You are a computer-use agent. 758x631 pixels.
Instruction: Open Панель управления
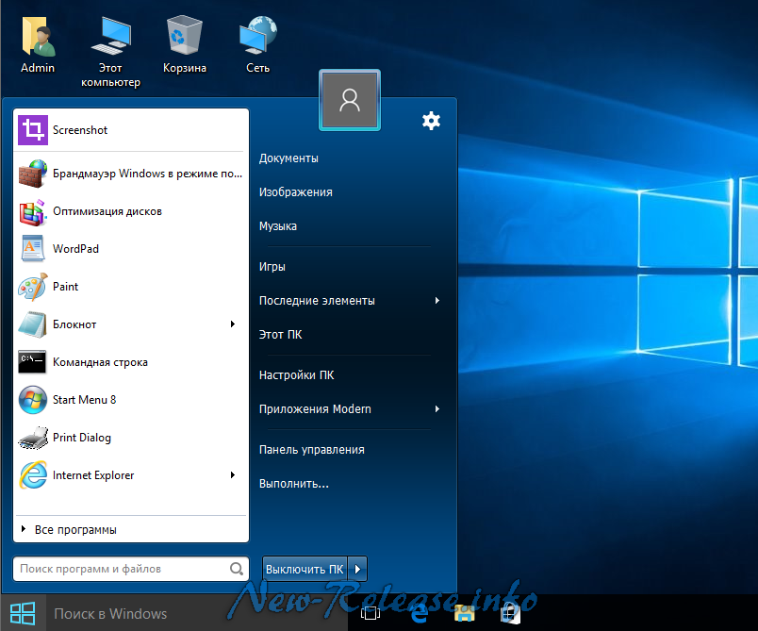[312, 449]
